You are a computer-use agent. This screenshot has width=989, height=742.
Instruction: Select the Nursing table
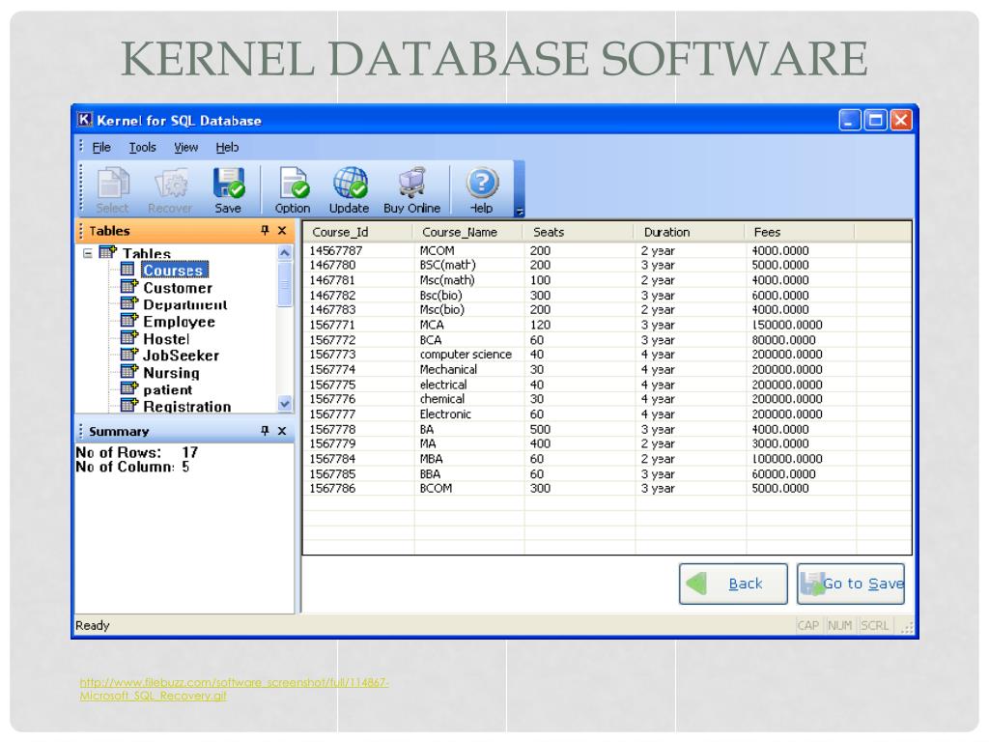pyautogui.click(x=171, y=373)
